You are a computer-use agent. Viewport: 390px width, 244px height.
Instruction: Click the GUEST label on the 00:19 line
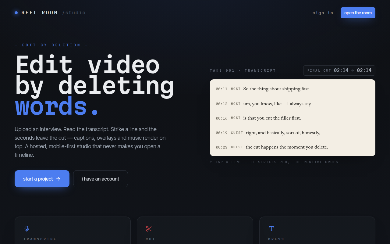(237, 133)
